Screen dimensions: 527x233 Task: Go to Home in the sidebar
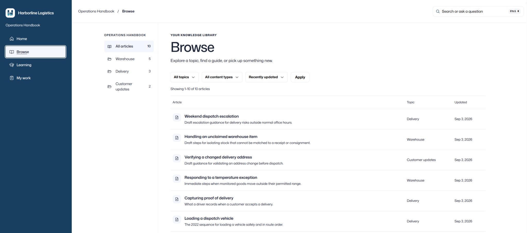pos(36,39)
